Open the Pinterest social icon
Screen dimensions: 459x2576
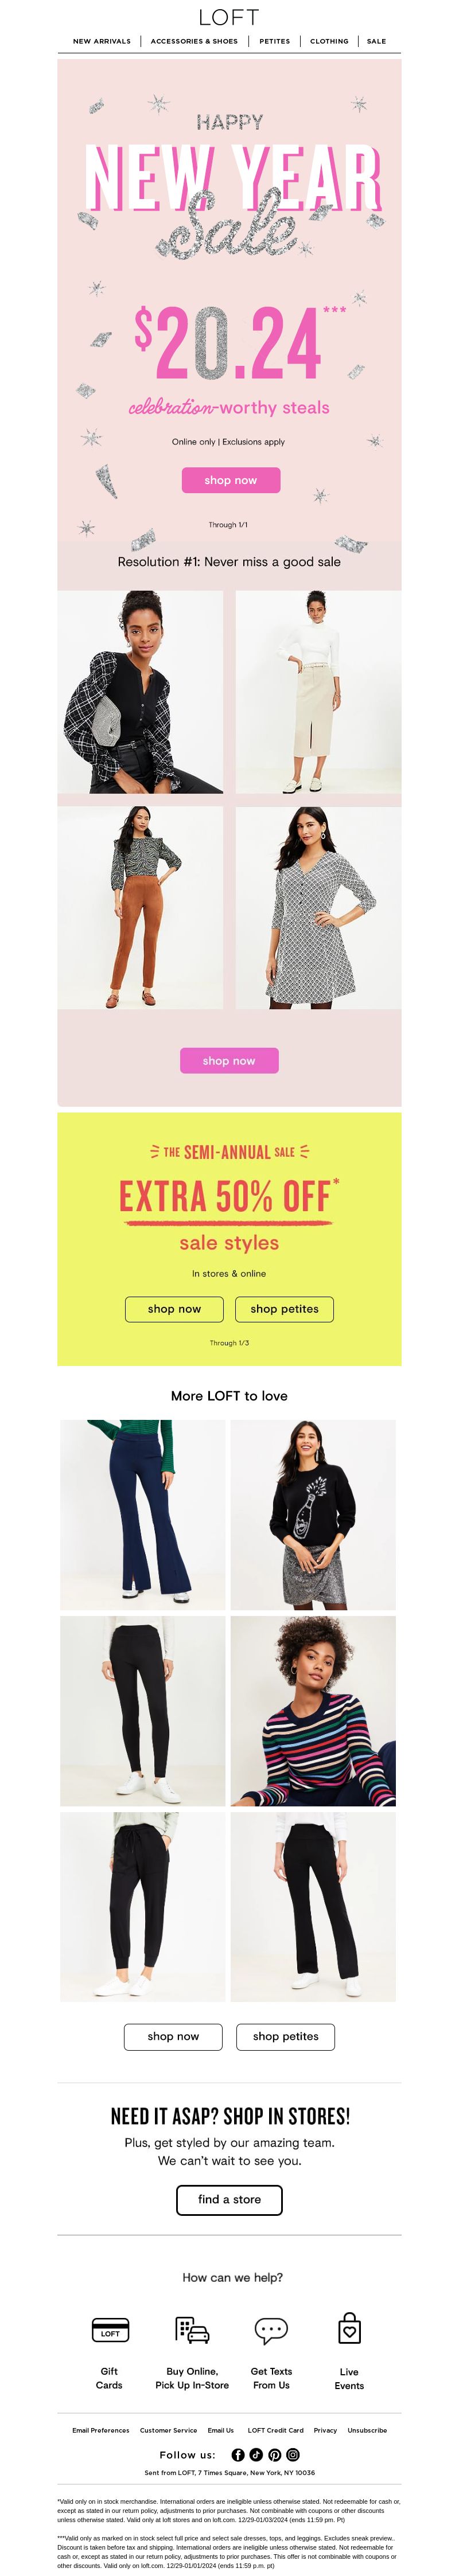[275, 2454]
